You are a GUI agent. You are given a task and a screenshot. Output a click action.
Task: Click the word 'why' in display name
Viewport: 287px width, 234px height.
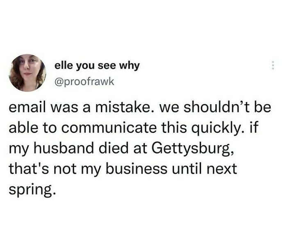(130, 66)
